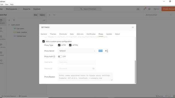Screen dimensions: 175x98
Task: Switch to the General settings tab
Action: 44,34
